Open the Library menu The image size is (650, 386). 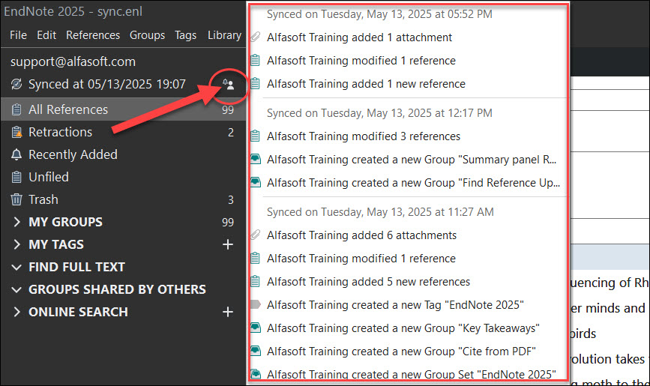(x=224, y=35)
